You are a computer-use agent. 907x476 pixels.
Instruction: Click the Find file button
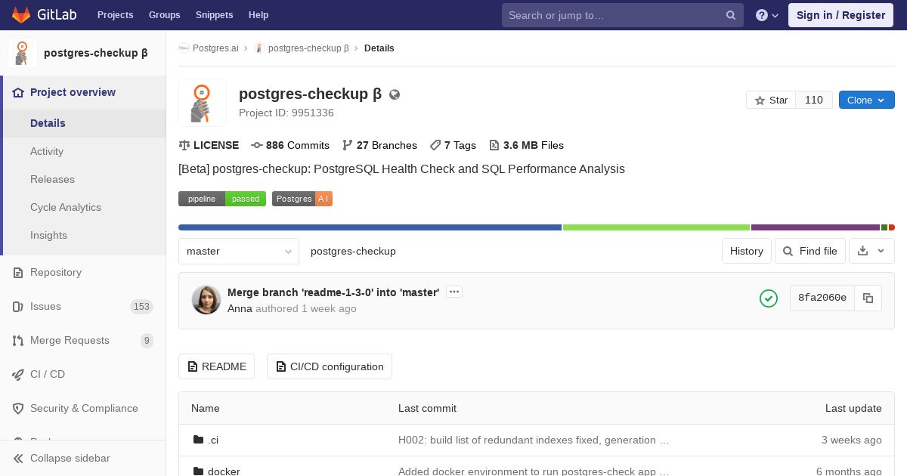pos(809,251)
